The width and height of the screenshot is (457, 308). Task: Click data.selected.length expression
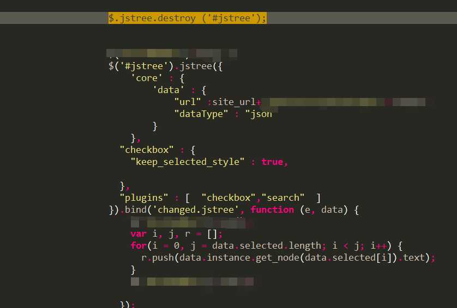267,246
